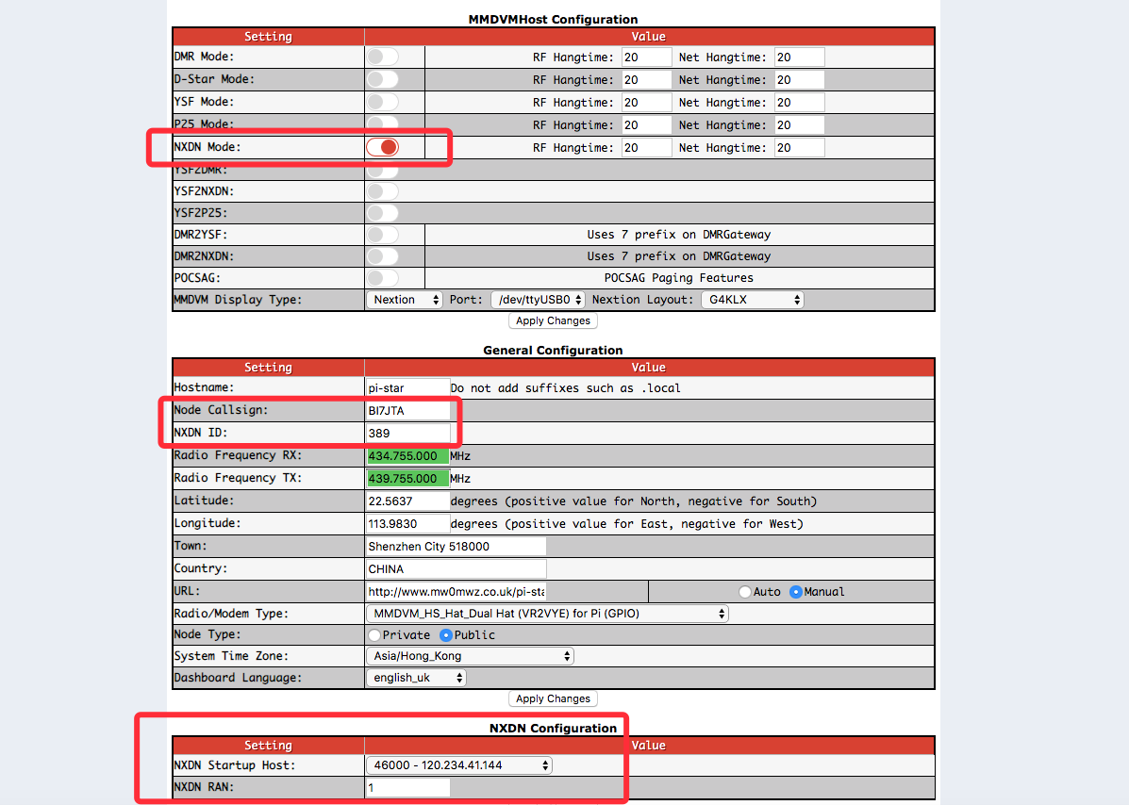
Task: Click the "NXDN Configuration" heading
Action: pos(553,728)
